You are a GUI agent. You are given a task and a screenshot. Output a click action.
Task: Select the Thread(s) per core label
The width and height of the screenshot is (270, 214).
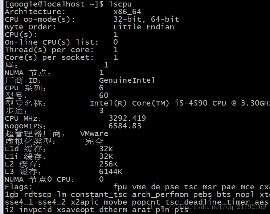coord(49,50)
